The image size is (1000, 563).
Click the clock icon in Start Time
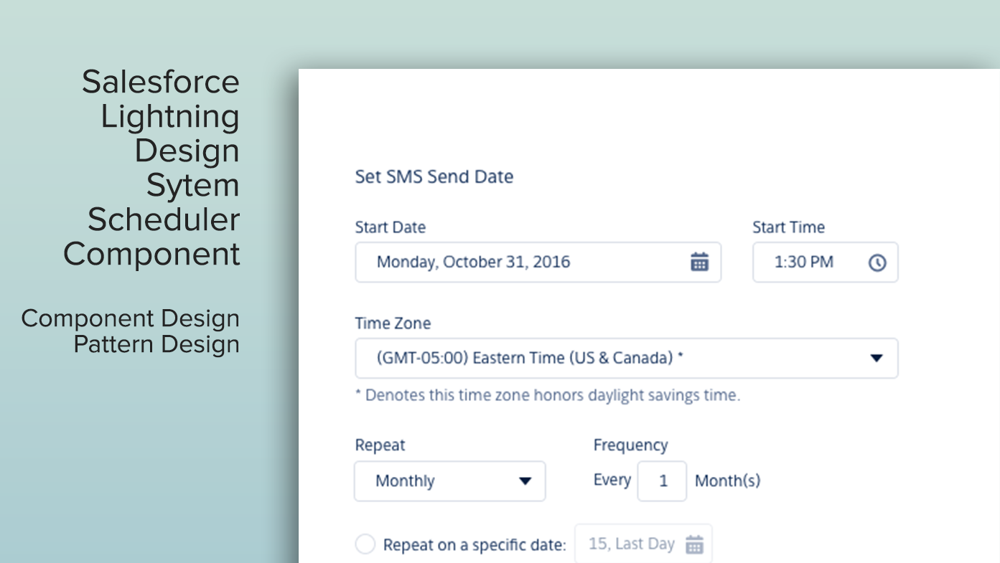pyautogui.click(x=877, y=262)
